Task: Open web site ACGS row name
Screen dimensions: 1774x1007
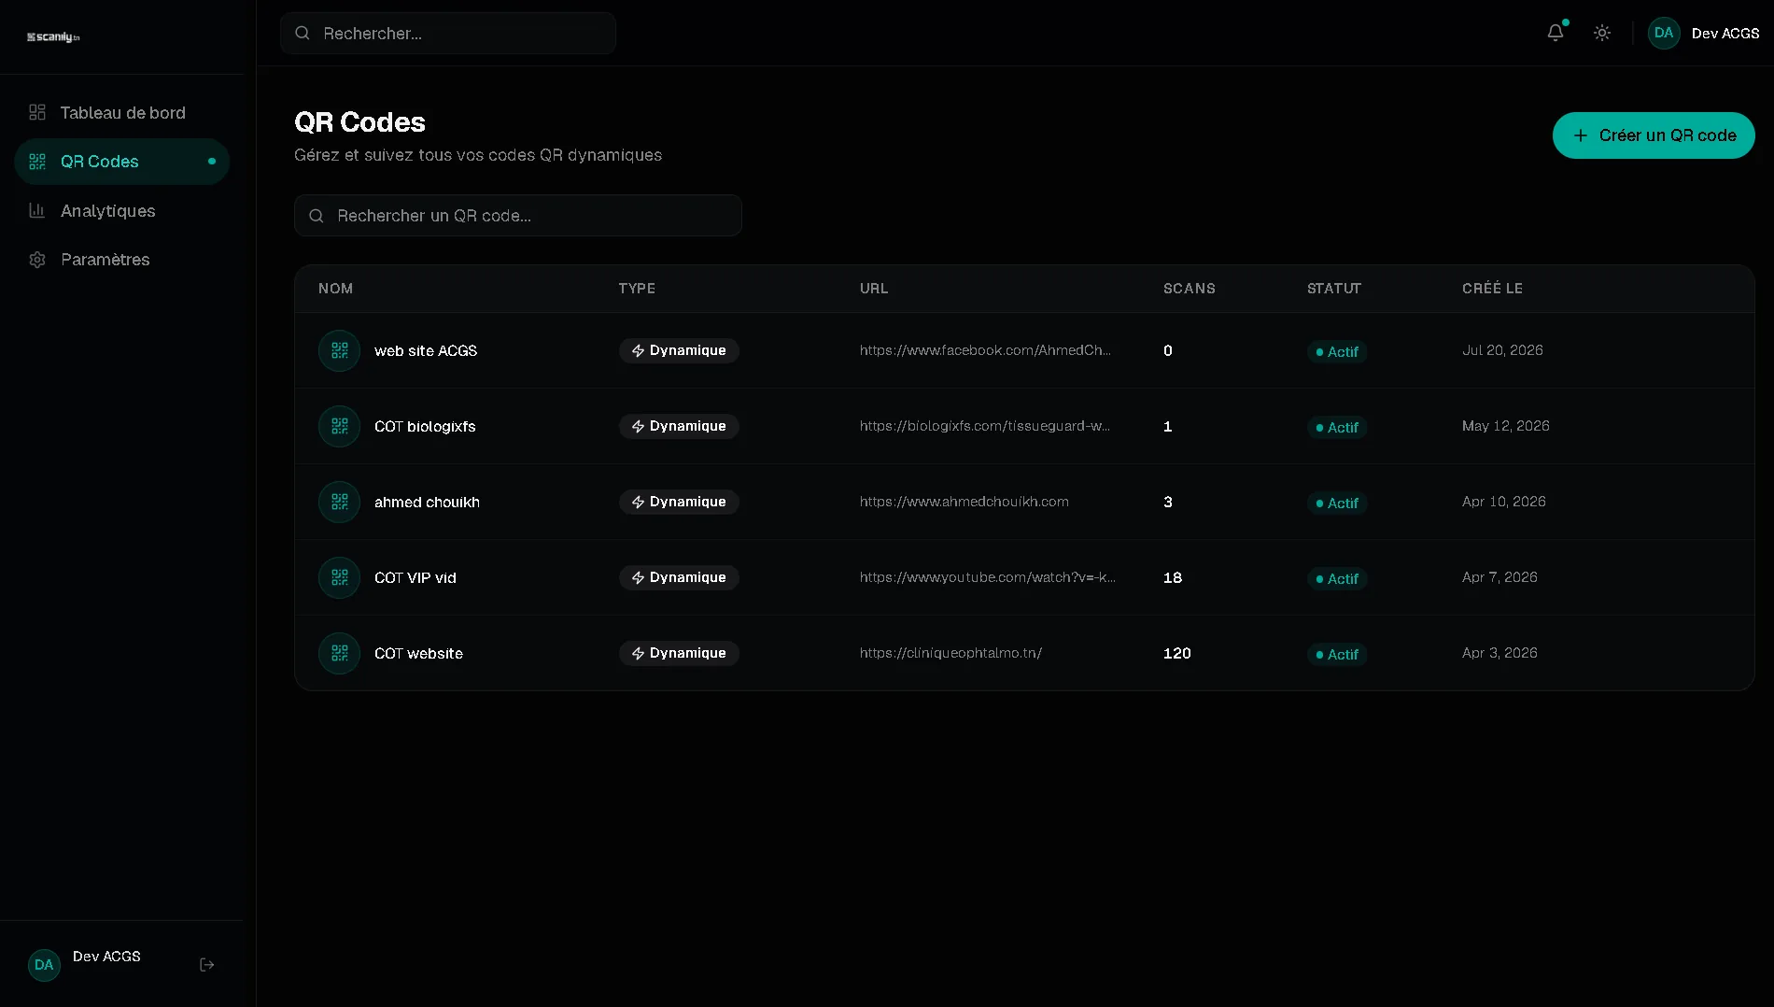Action: tap(426, 351)
